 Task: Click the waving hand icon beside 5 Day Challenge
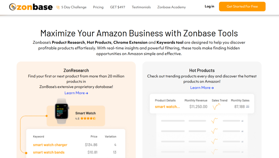point(58,7)
